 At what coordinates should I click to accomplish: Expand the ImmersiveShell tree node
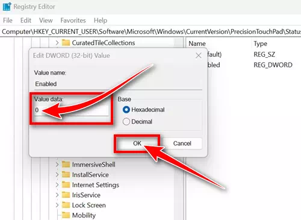(57, 165)
